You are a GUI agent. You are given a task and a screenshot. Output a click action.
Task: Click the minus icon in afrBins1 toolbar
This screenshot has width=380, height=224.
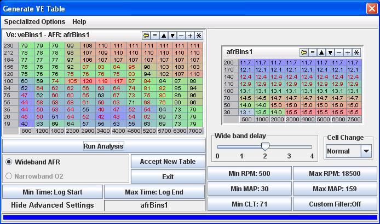point(339,52)
